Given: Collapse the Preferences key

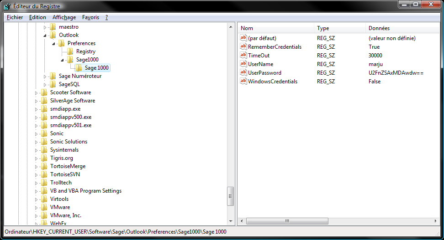Looking at the screenshot, I should 53,44.
